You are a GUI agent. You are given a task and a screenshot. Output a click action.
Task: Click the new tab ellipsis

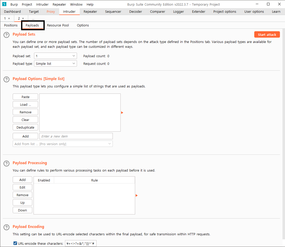point(33,18)
